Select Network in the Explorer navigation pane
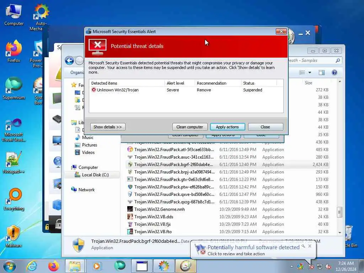Viewport: 364px width, 273px height. point(83,189)
